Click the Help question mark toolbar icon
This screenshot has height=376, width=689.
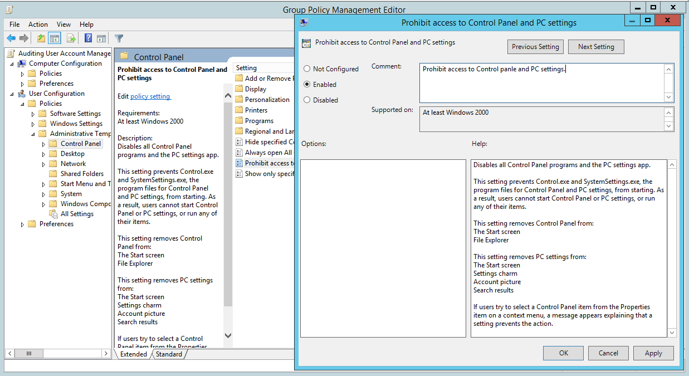pos(88,38)
